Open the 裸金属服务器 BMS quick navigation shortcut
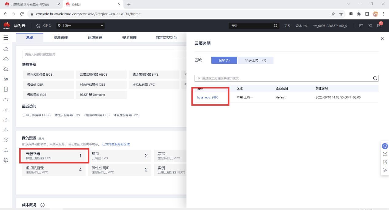 (x=154, y=74)
